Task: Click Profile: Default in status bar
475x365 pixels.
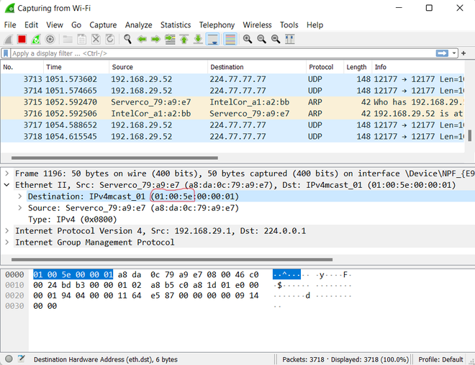Action: (x=440, y=359)
